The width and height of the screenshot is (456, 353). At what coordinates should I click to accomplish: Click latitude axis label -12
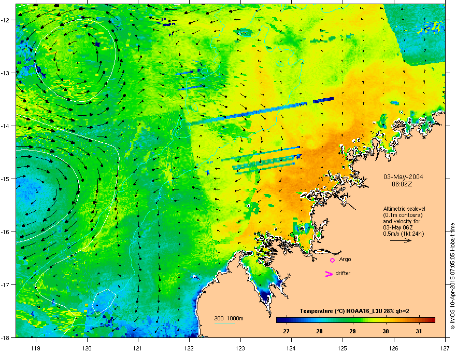(x=6, y=20)
